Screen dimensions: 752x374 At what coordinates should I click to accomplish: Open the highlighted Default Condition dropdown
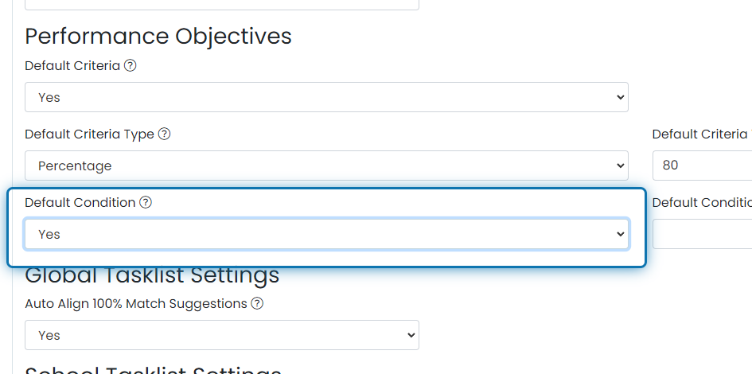326,234
